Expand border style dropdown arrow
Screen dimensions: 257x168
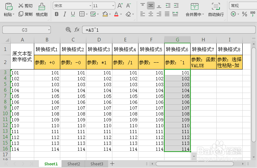(87, 14)
